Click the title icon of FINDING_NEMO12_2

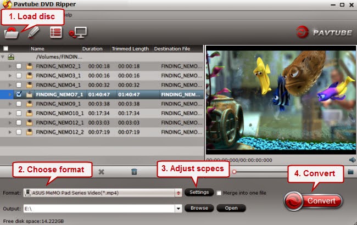(x=29, y=132)
